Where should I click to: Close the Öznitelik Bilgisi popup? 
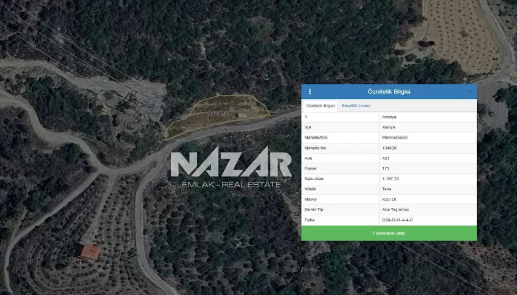tap(470, 92)
